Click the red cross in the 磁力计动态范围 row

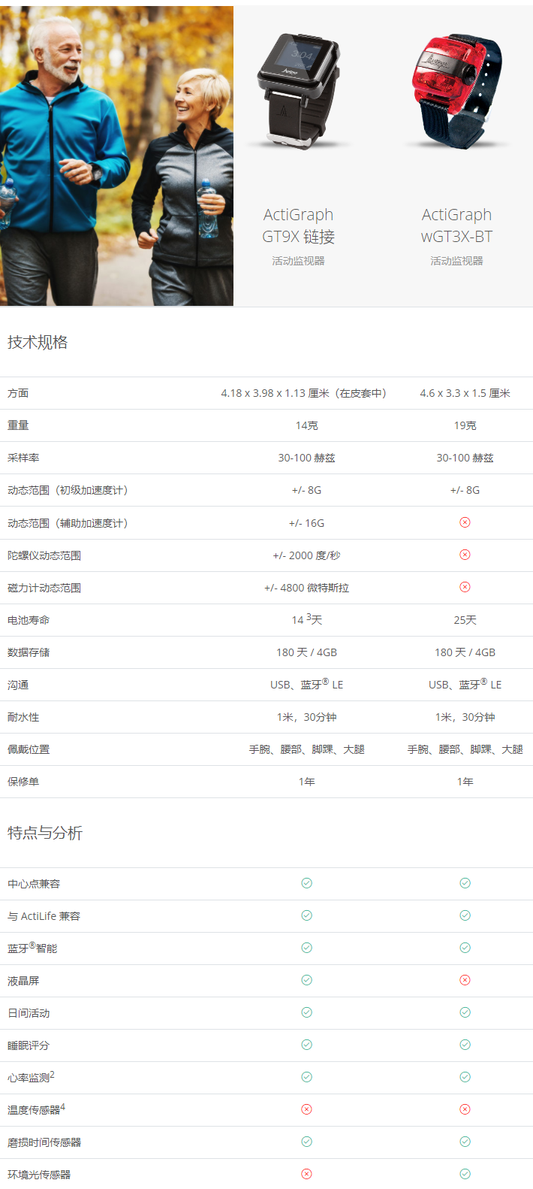tap(465, 587)
